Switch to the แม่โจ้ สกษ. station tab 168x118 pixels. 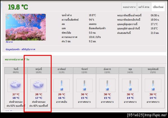click(144, 7)
